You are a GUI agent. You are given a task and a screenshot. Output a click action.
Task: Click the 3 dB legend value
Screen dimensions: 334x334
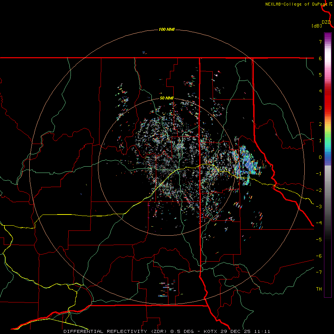(x=320, y=108)
